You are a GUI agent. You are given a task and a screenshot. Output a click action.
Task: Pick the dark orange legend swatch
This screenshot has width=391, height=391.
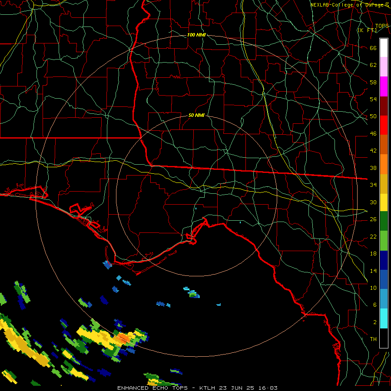click(384, 144)
